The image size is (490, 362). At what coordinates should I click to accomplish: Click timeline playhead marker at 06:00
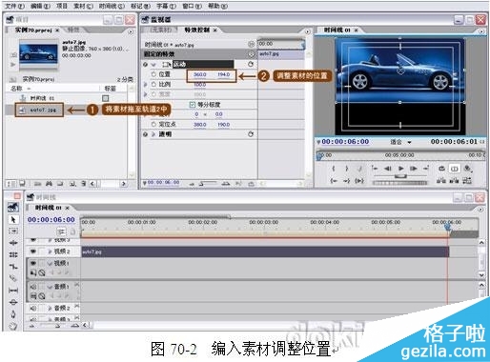[x=448, y=227]
